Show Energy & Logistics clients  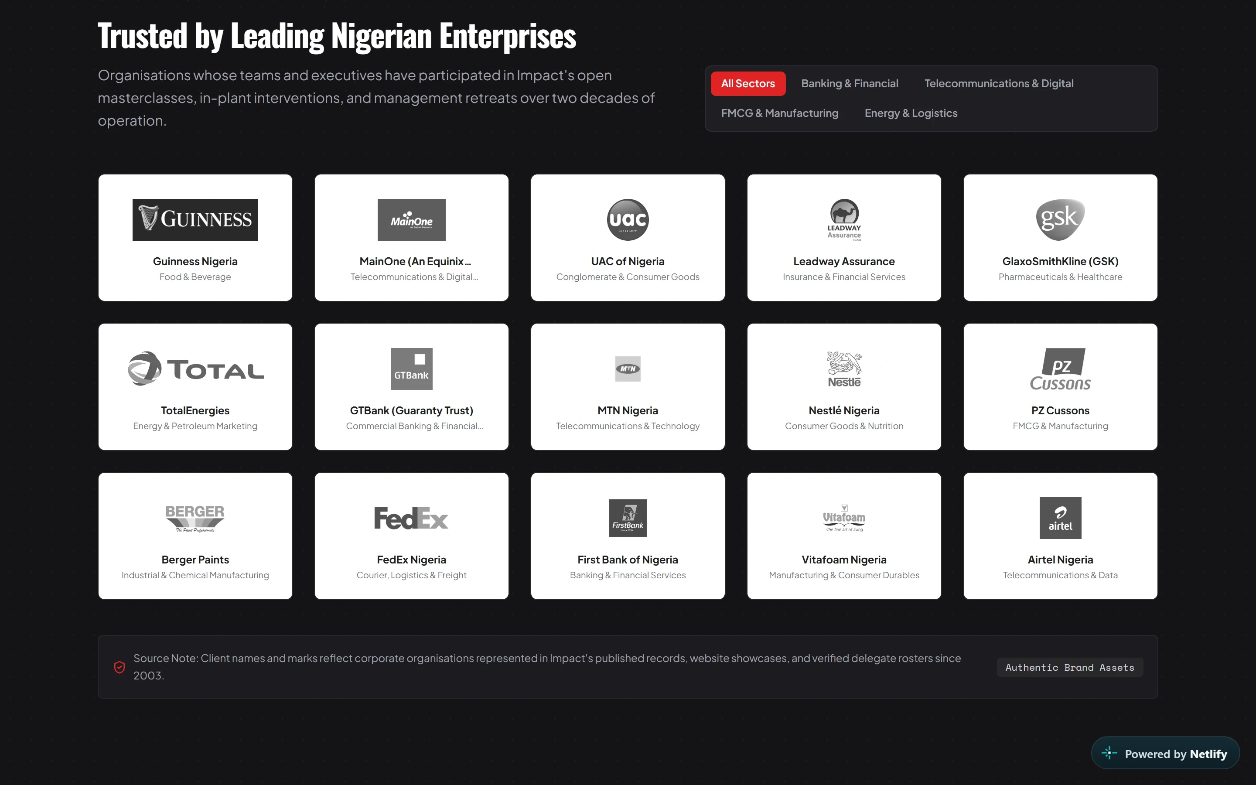pyautogui.click(x=911, y=113)
